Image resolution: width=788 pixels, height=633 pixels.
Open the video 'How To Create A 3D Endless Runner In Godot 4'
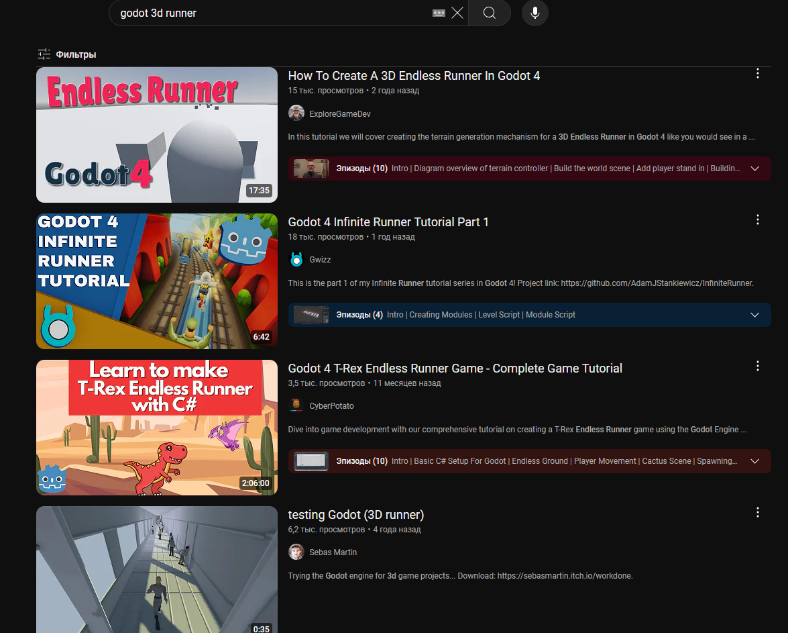point(414,76)
